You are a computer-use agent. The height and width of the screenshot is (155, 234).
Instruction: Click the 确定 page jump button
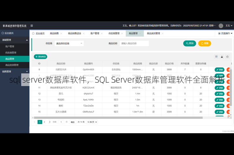73,122
